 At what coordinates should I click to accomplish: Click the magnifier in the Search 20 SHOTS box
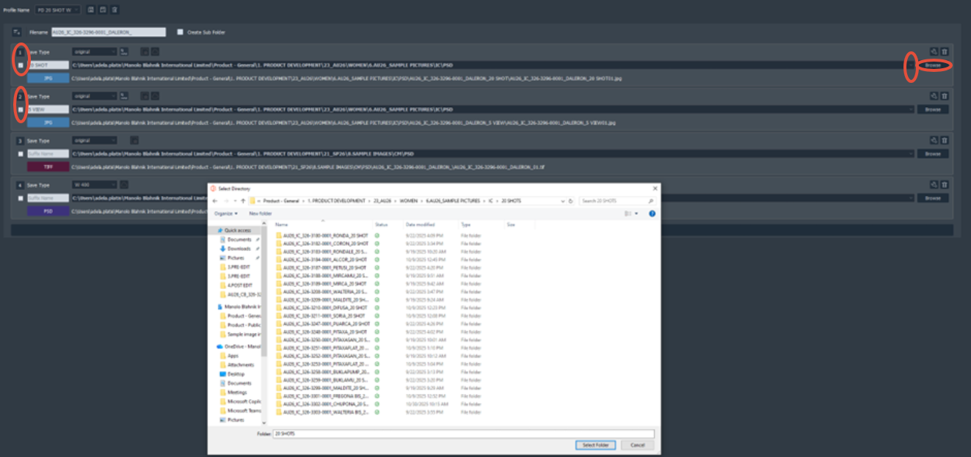[651, 200]
